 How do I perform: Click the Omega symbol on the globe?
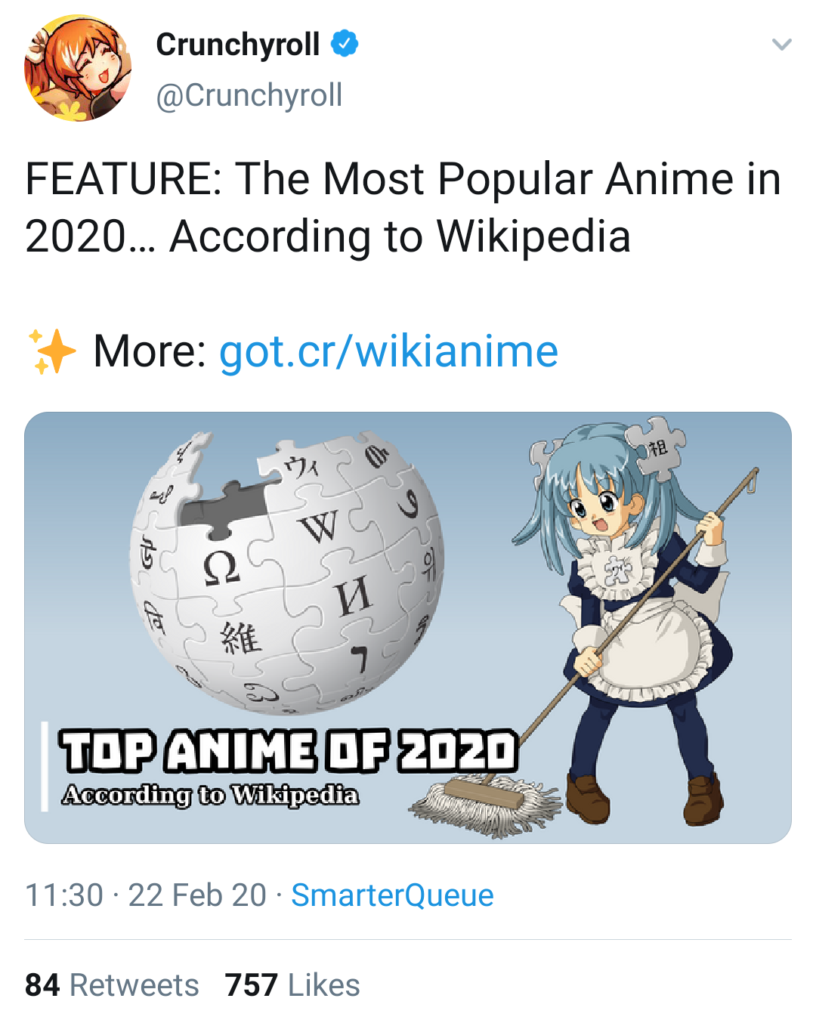point(221,567)
